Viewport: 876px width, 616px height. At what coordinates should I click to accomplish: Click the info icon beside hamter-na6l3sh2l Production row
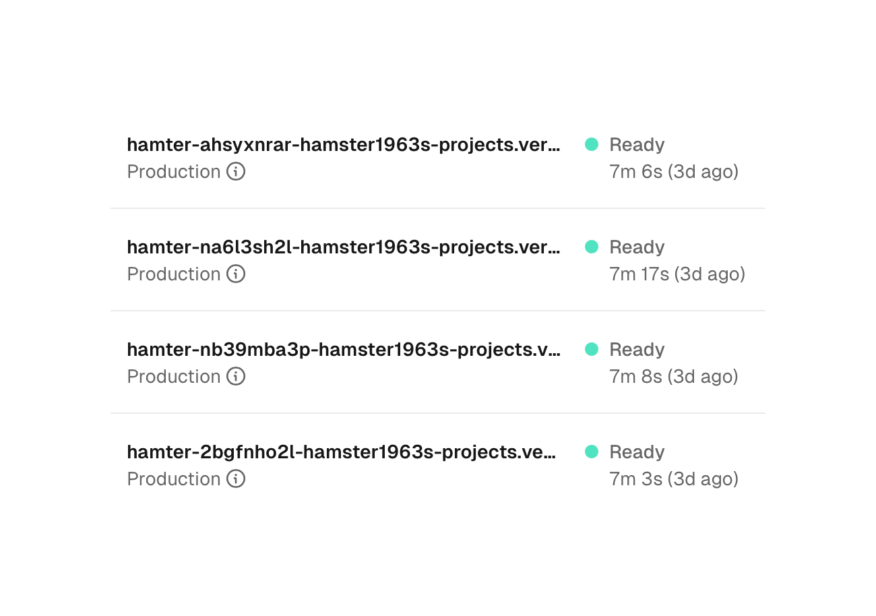[235, 274]
